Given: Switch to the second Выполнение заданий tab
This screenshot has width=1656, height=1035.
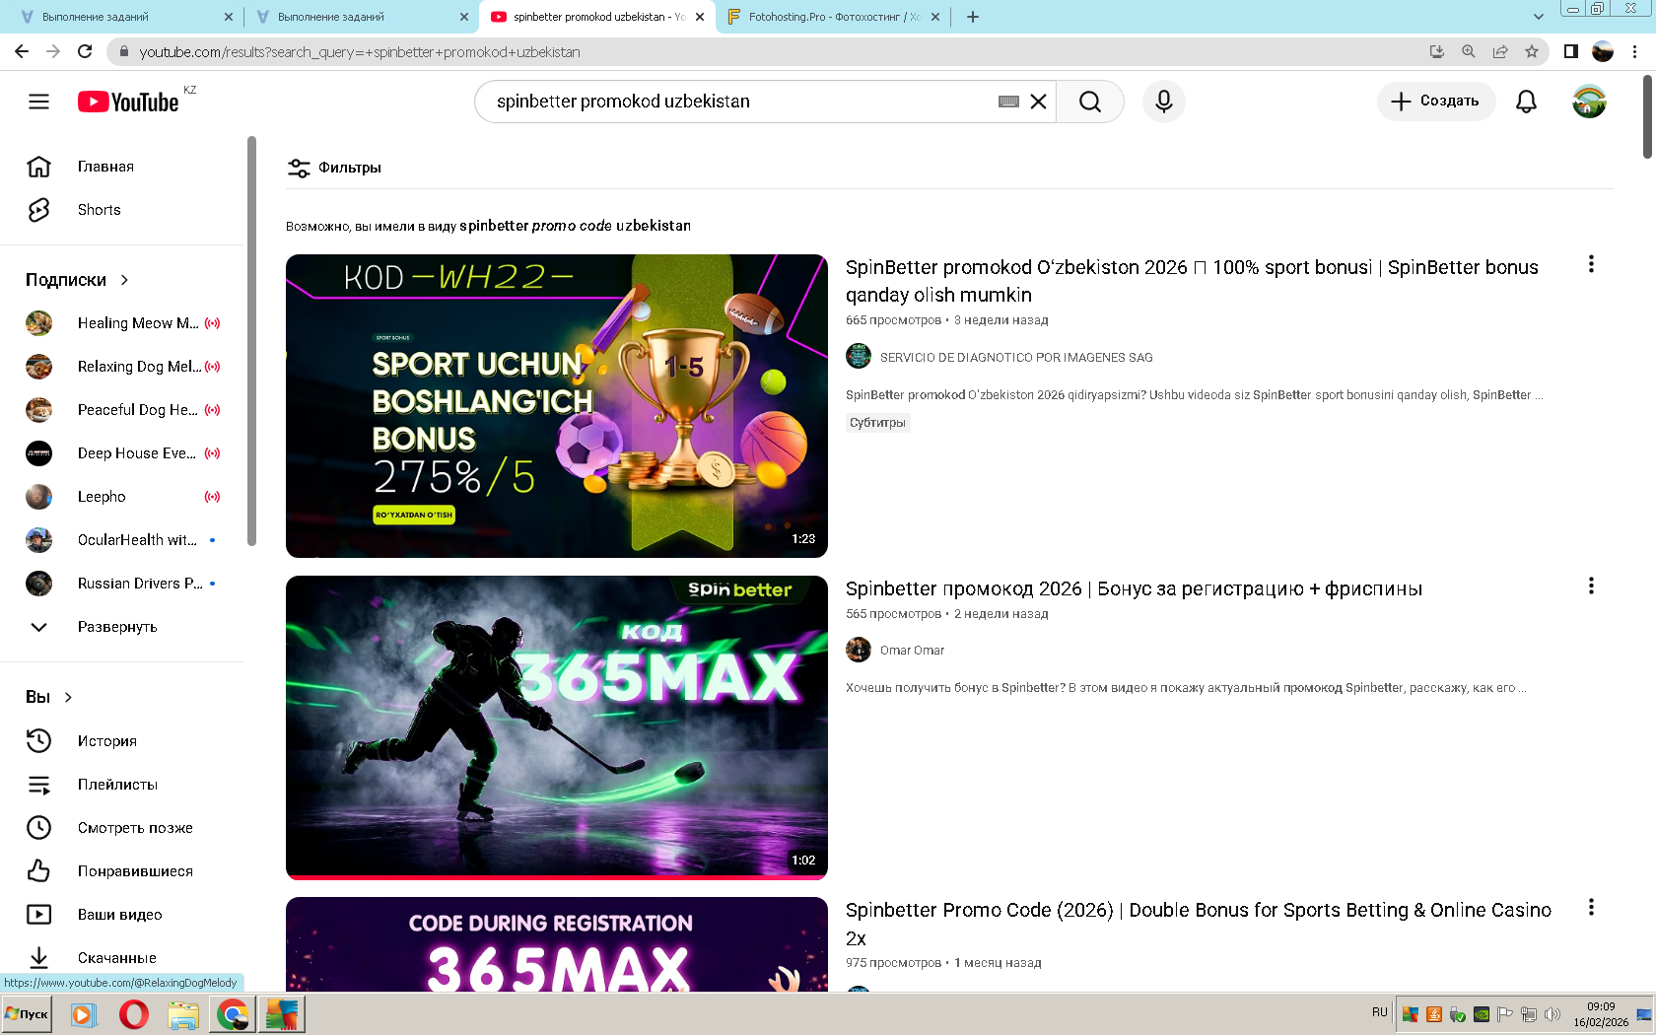Looking at the screenshot, I should [x=360, y=17].
